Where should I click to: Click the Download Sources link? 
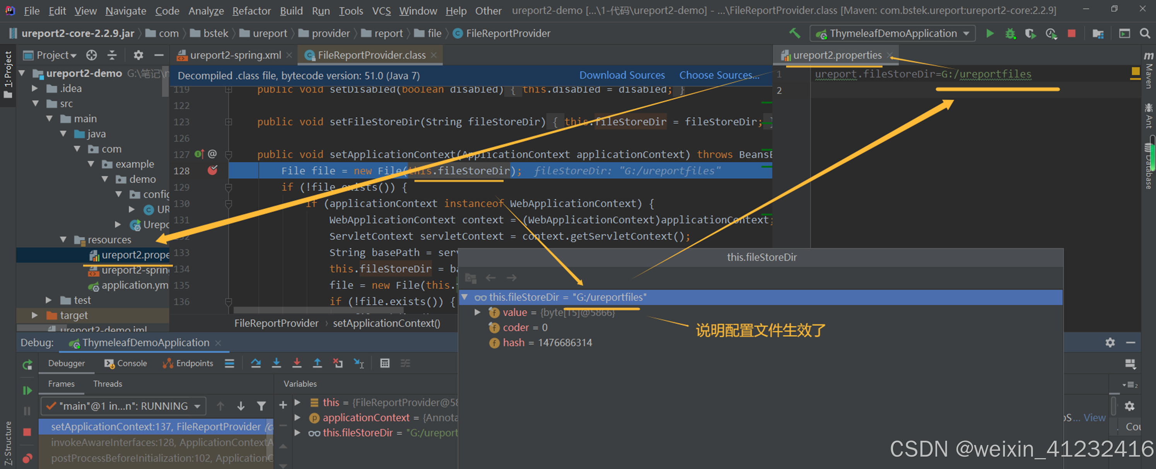click(x=622, y=75)
